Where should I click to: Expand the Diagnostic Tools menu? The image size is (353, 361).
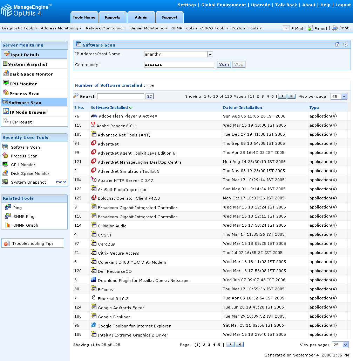click(x=20, y=28)
